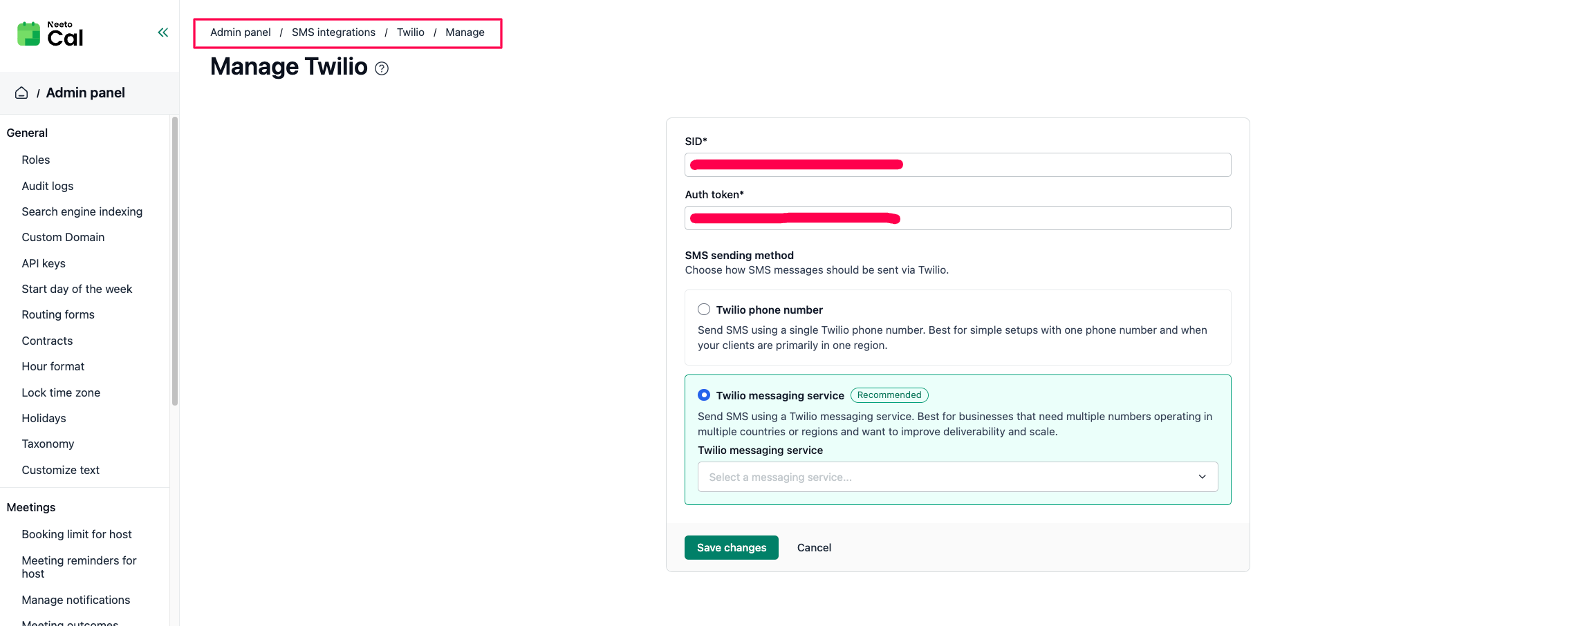Open Booking limit for host
This screenshot has height=626, width=1596.
77,534
